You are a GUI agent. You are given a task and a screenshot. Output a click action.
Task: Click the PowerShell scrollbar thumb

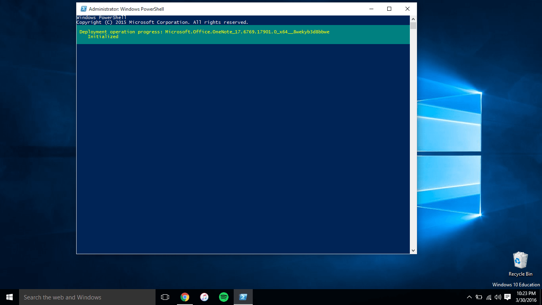(413, 26)
